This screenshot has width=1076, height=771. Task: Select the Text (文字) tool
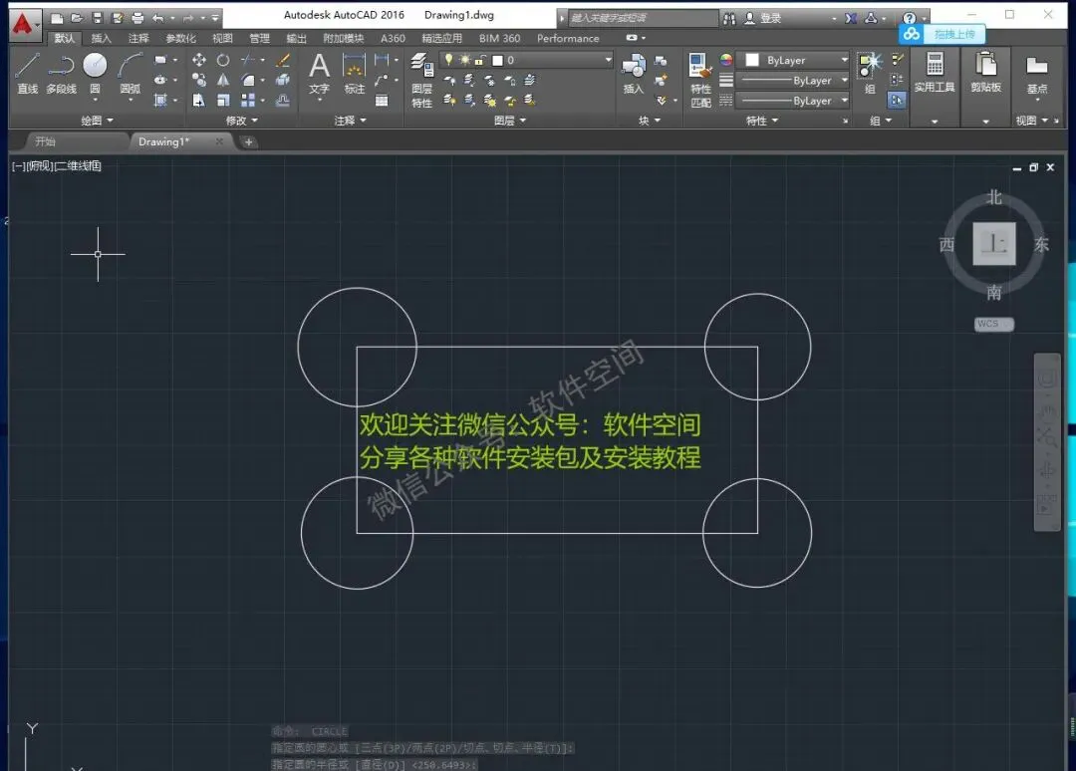tap(319, 73)
